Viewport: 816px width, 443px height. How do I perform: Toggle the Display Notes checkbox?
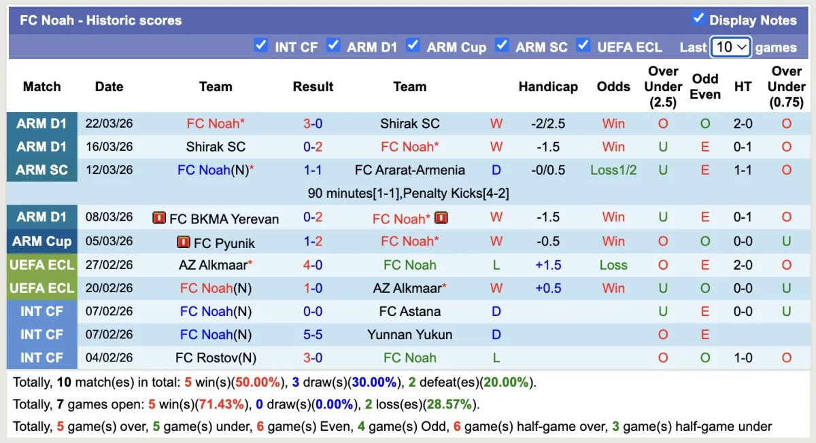pos(698,18)
